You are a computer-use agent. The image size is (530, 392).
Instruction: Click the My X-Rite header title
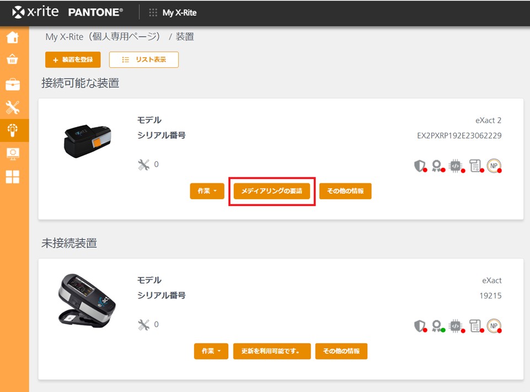click(x=179, y=13)
